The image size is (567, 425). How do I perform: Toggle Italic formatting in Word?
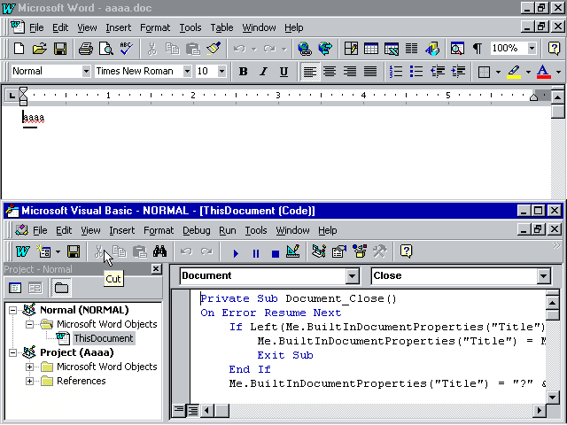click(264, 72)
